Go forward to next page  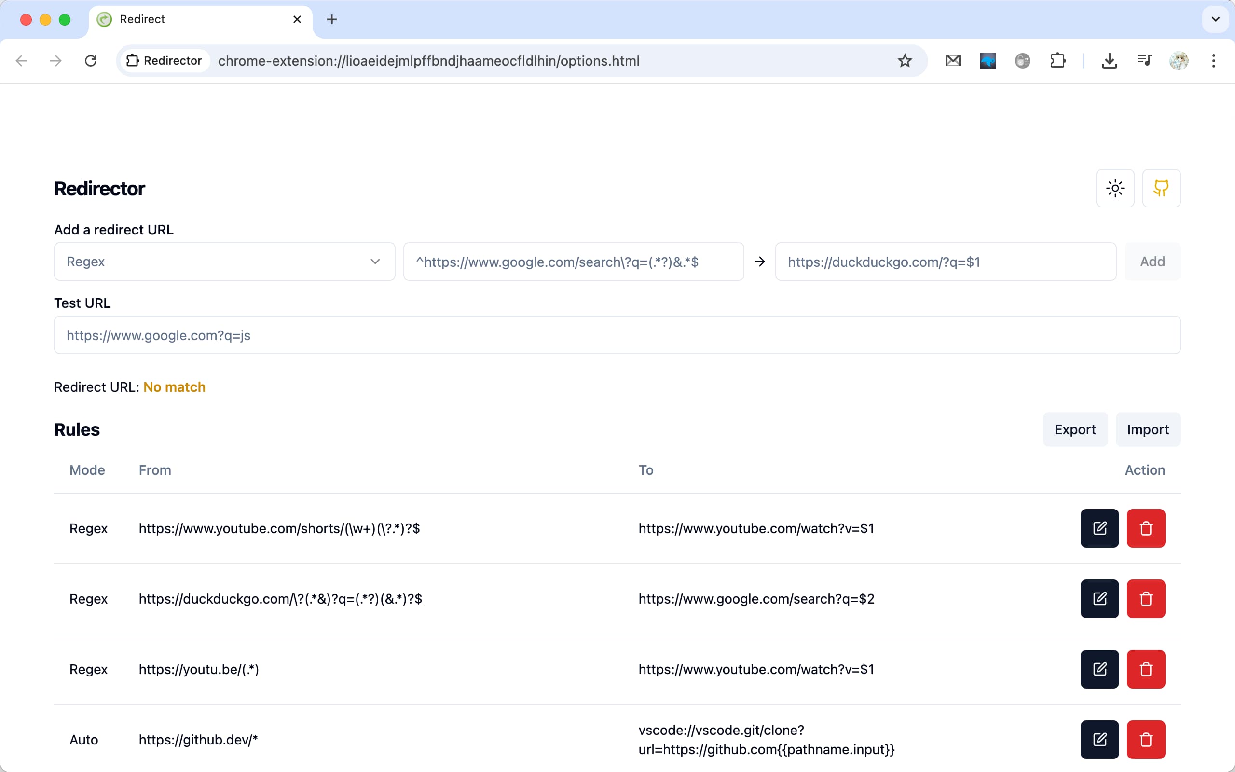(55, 61)
